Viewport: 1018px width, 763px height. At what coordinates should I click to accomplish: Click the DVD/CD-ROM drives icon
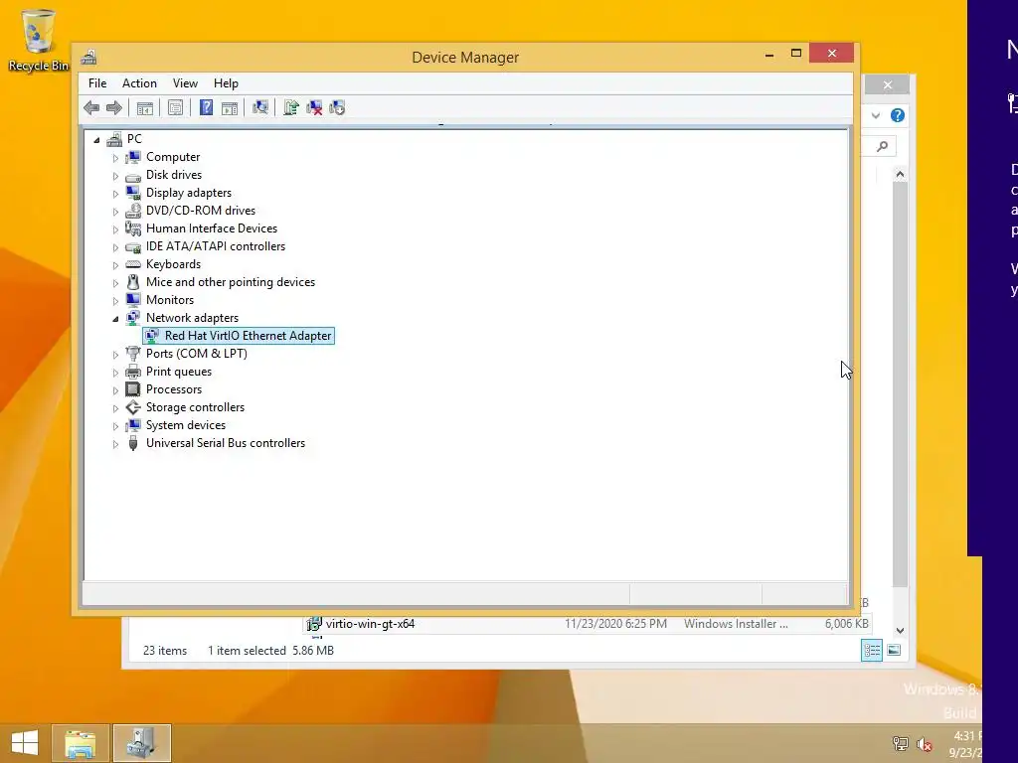coord(133,211)
